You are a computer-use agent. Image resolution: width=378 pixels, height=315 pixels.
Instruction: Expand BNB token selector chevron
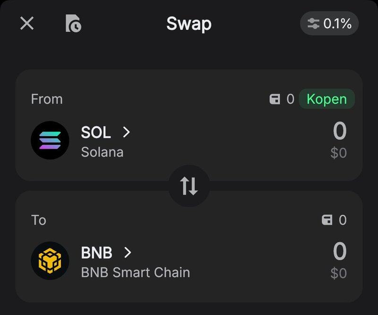(127, 253)
